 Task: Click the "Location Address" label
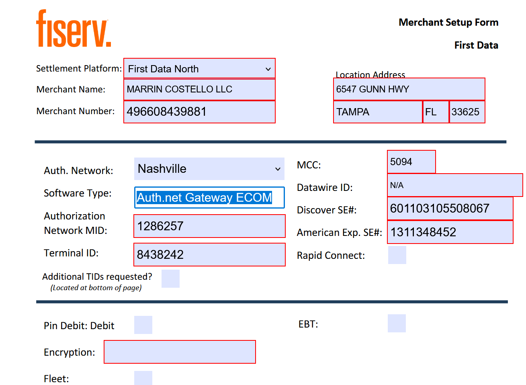point(370,75)
